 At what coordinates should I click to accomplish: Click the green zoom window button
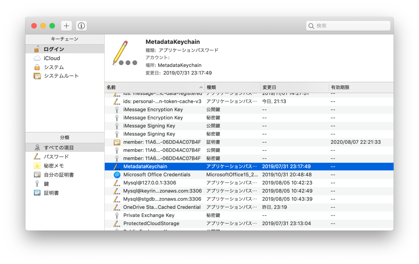52,26
